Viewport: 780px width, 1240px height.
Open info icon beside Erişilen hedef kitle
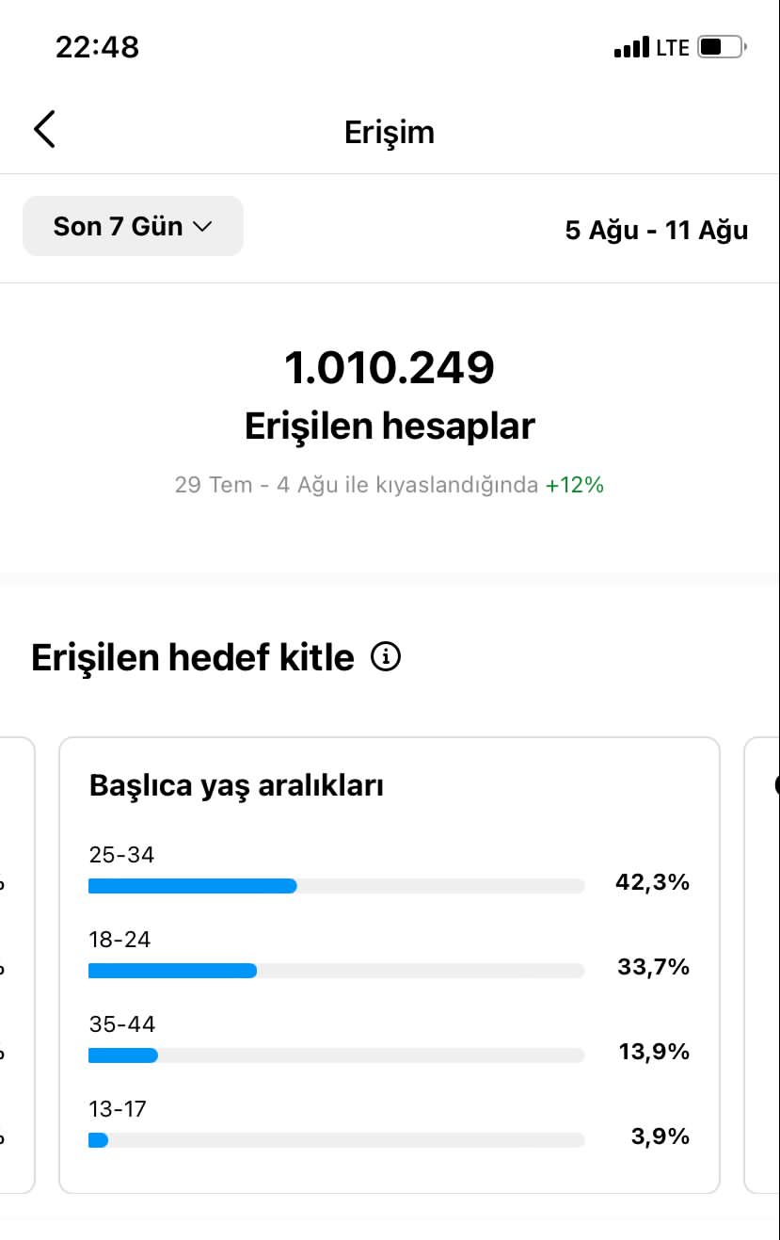tap(386, 656)
